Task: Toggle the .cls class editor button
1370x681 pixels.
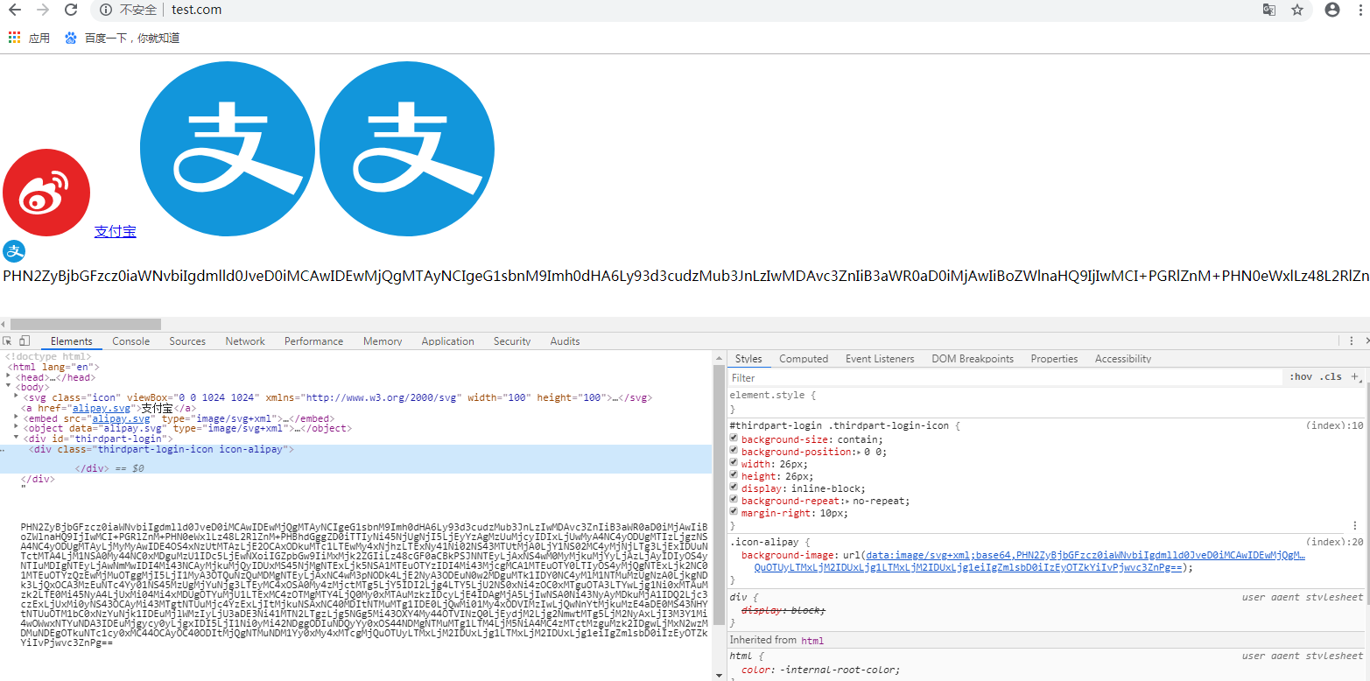Action: coord(1331,376)
